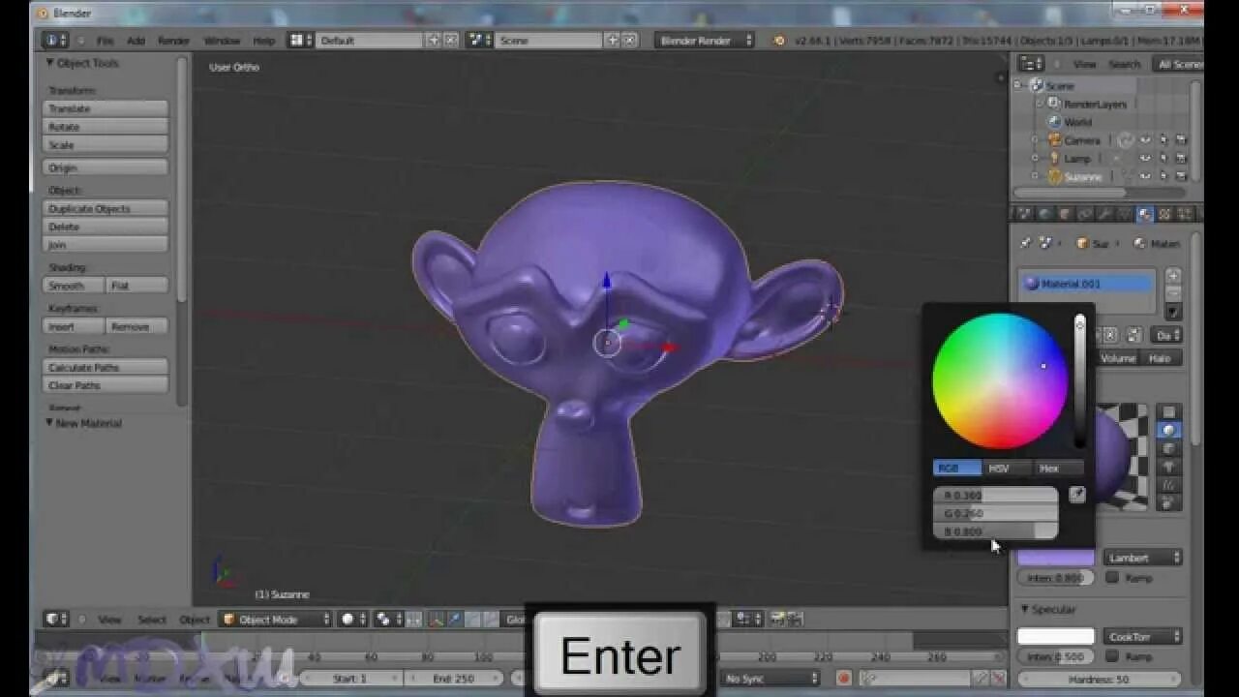Click the record keyframe red button

tap(843, 679)
